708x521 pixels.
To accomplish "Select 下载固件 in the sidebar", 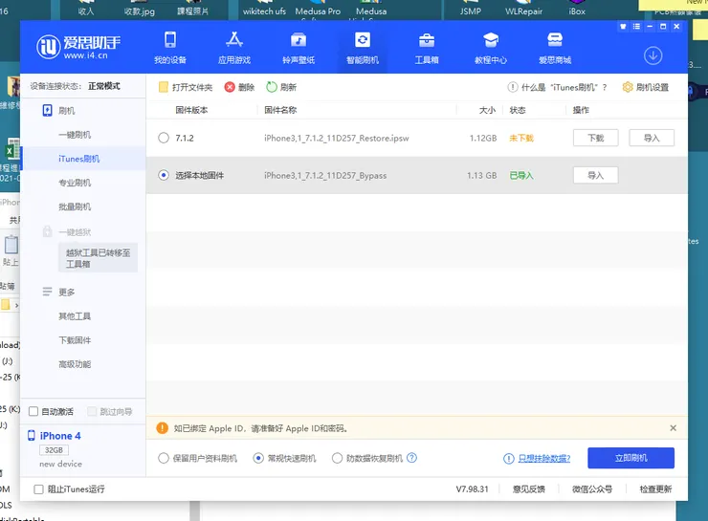I will point(75,340).
